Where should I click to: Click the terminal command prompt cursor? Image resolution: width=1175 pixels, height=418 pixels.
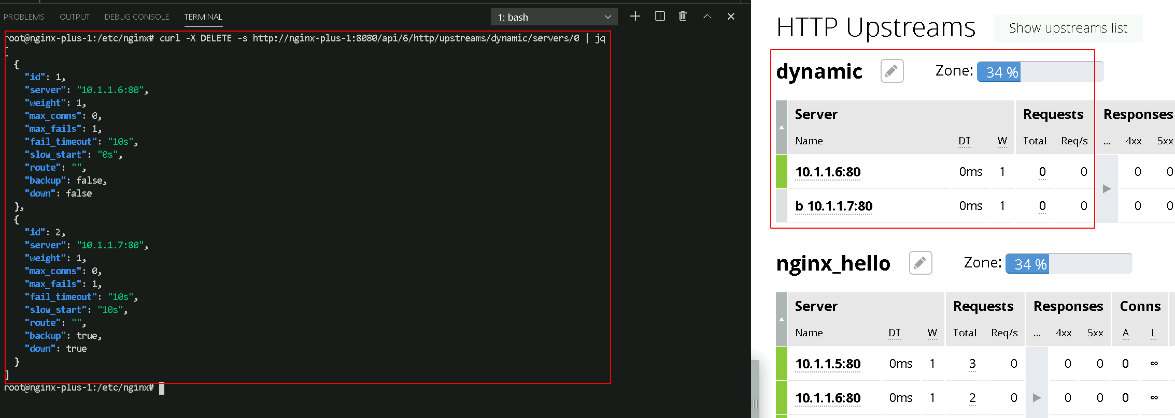[x=162, y=388]
